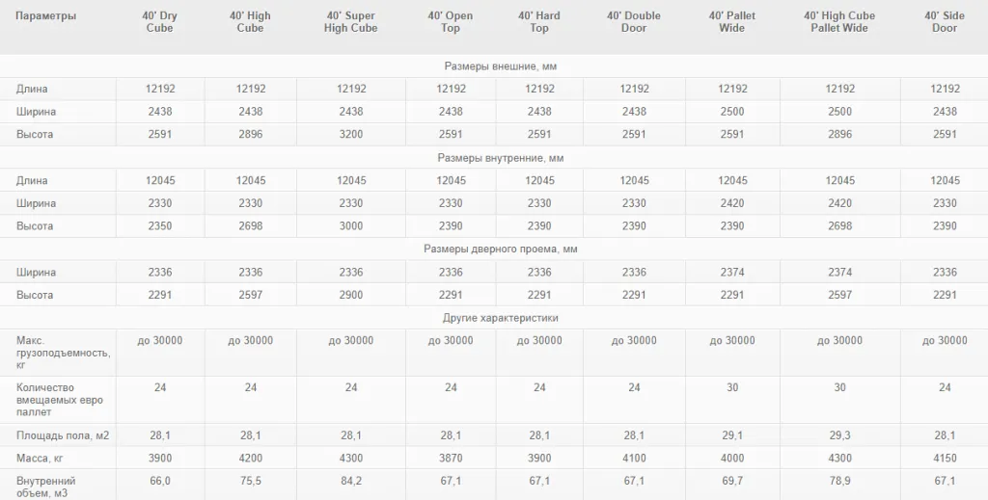The height and width of the screenshot is (500, 988).
Task: Select the 40' Open Top column header
Action: click(x=450, y=22)
